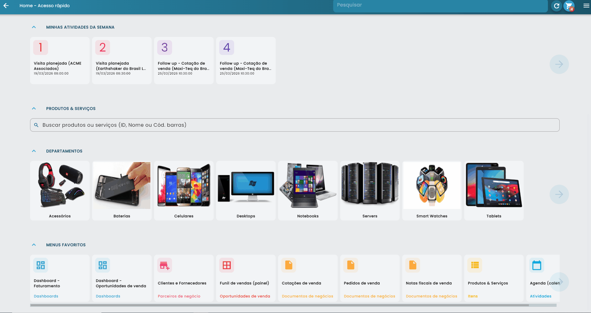Open activity 3 Follow up Cotação de venda
591x313 pixels.
pos(184,61)
